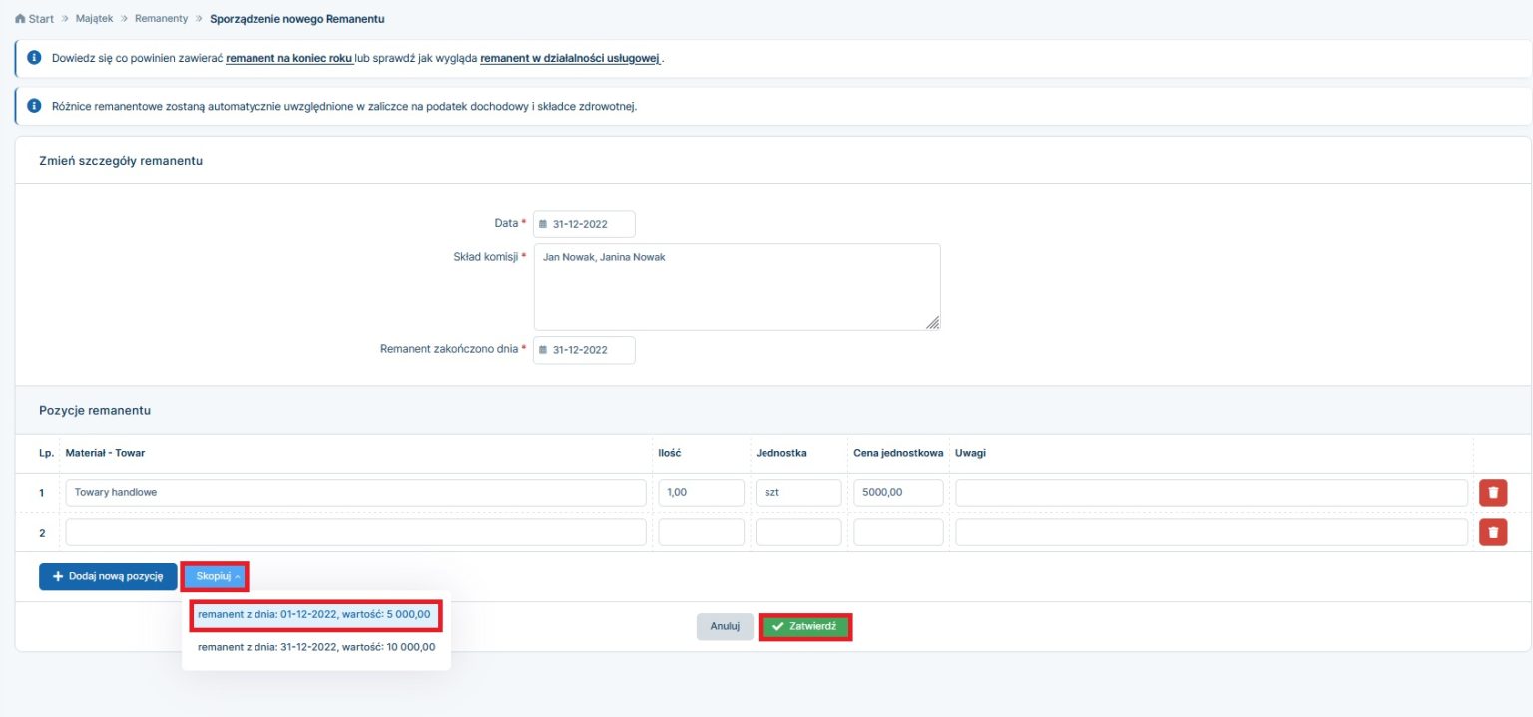Click trash icon for empty row 2
Image resolution: width=1533 pixels, height=717 pixels.
click(1492, 533)
